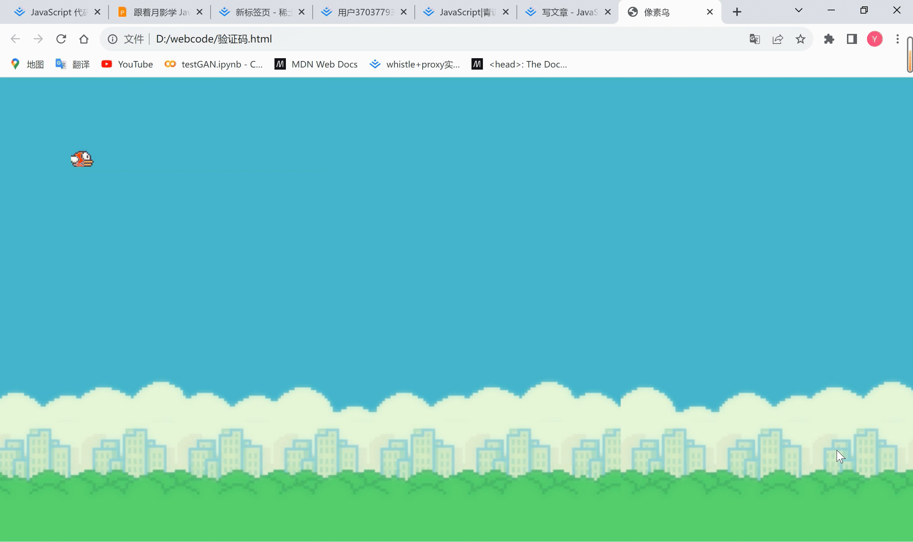Open the Google Translate page icon
Screen dimensions: 913x542
[x=755, y=39]
